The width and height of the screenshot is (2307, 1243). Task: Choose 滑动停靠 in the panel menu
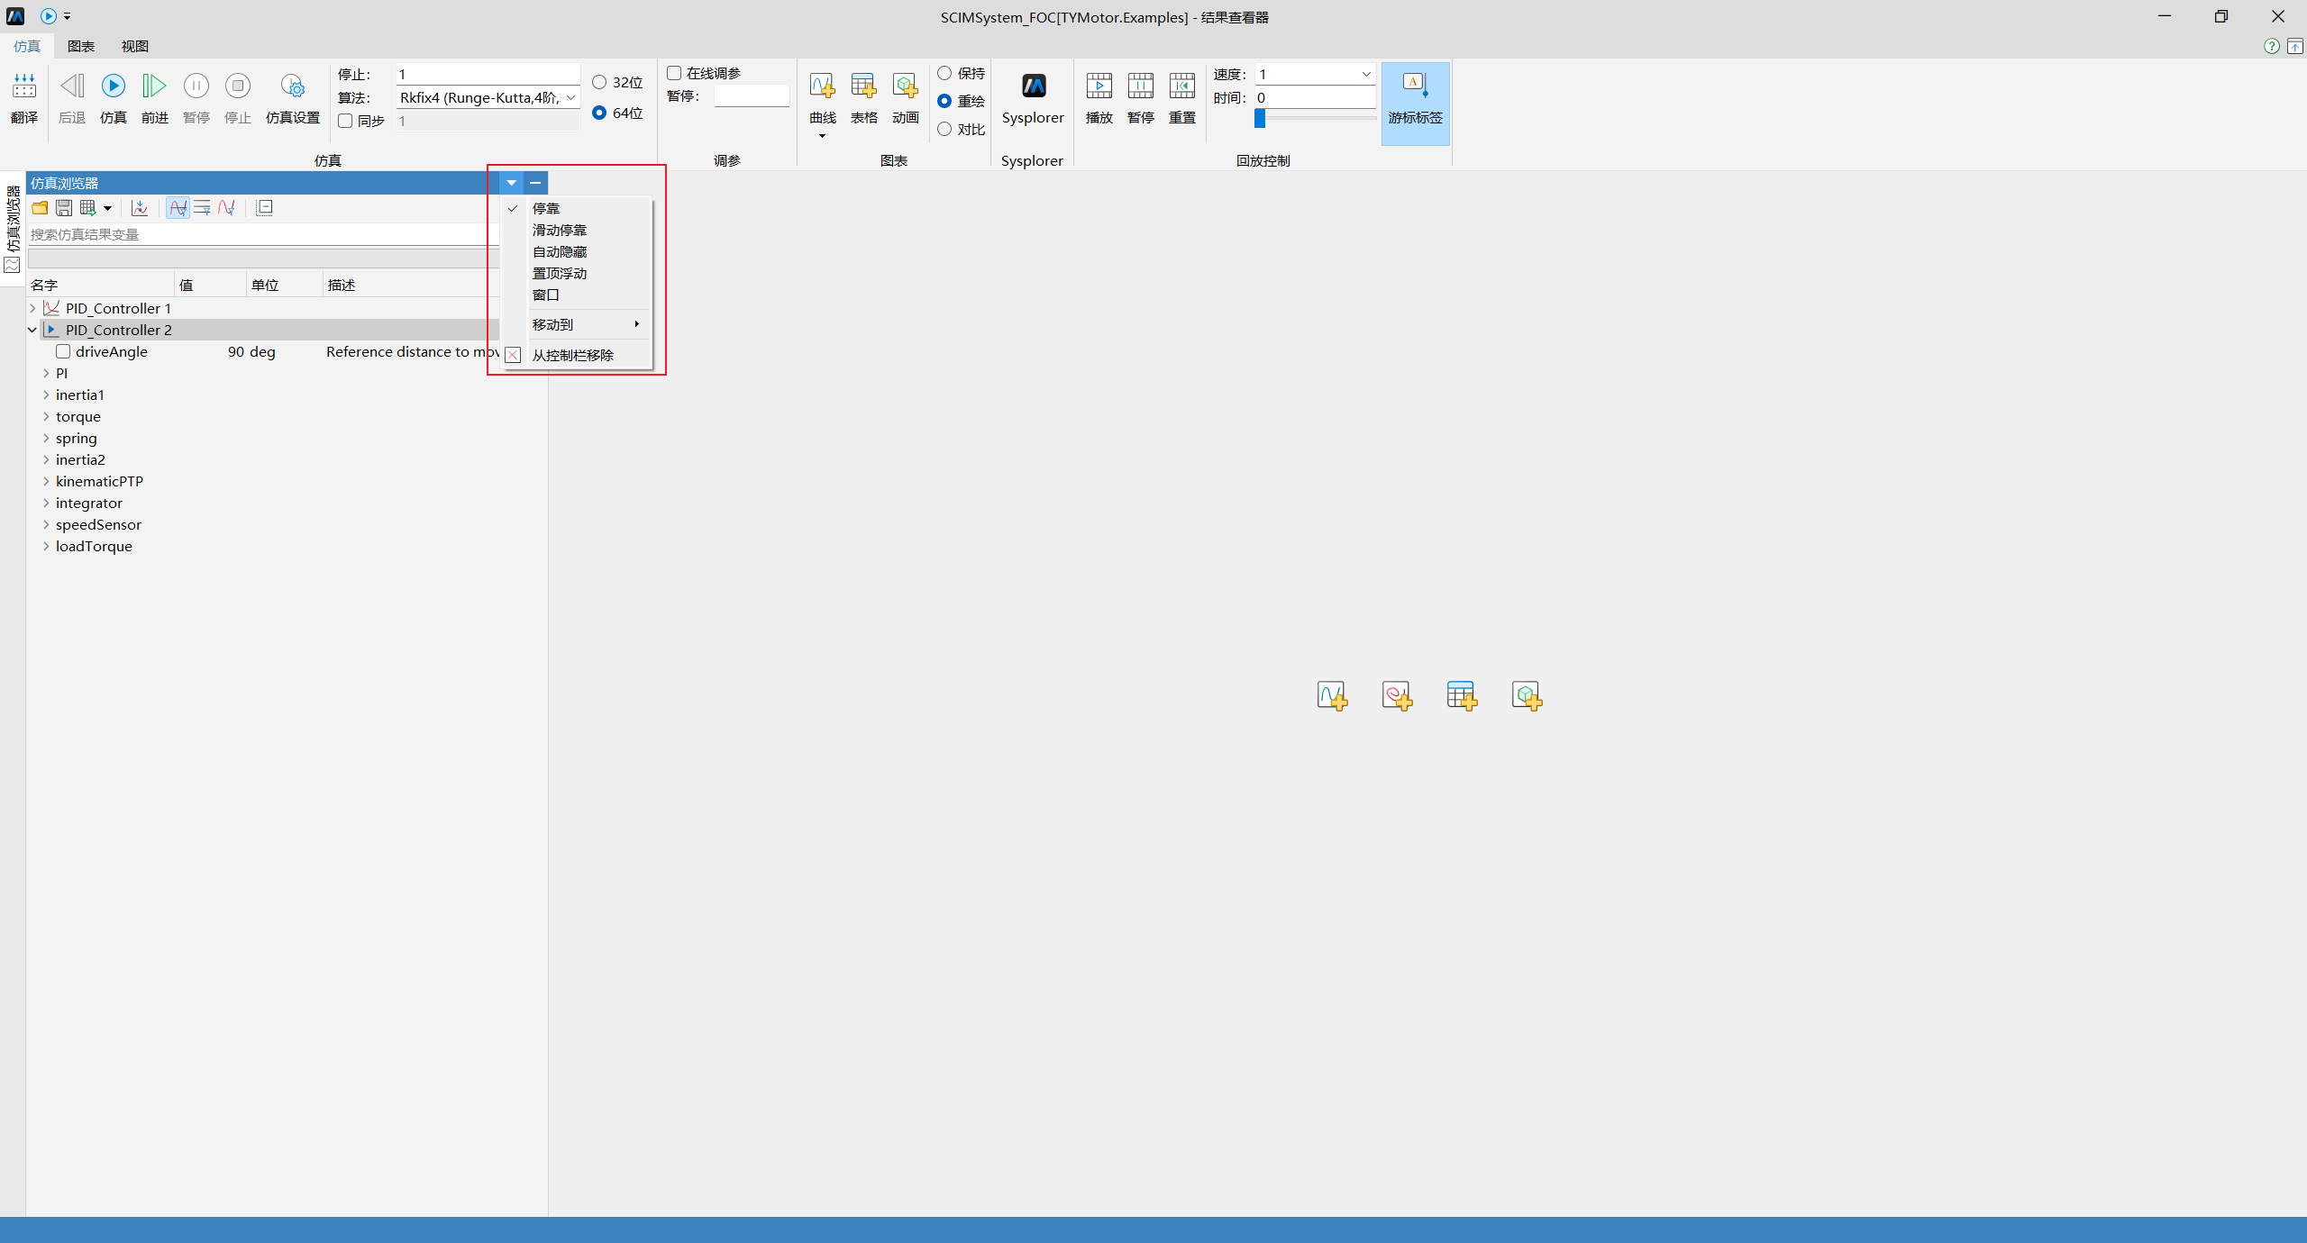578,230
